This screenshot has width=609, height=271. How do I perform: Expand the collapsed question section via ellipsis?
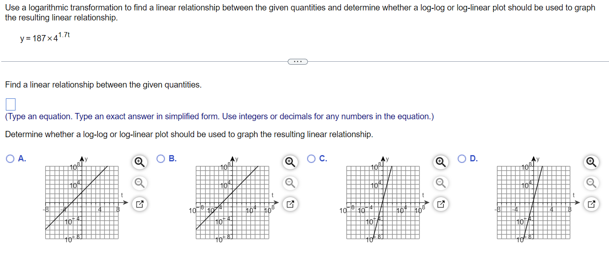(298, 61)
